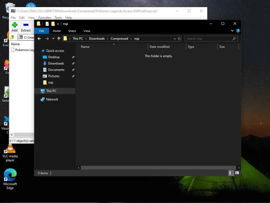Open Explorer help question-mark icon
Image resolution: width=270 pixels, height=203 pixels.
238,31
